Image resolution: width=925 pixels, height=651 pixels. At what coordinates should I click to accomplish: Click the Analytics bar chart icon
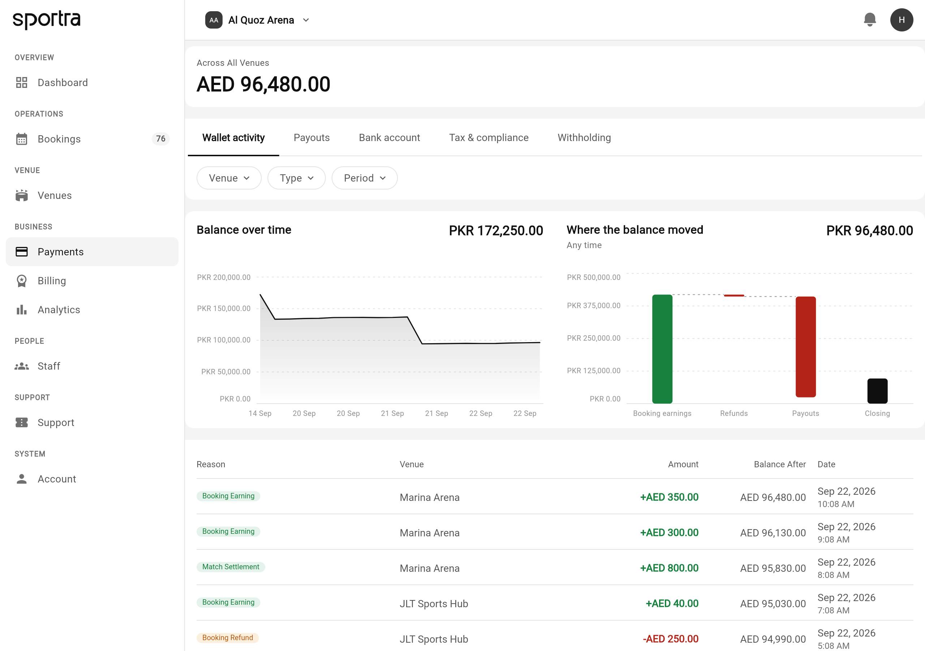22,310
